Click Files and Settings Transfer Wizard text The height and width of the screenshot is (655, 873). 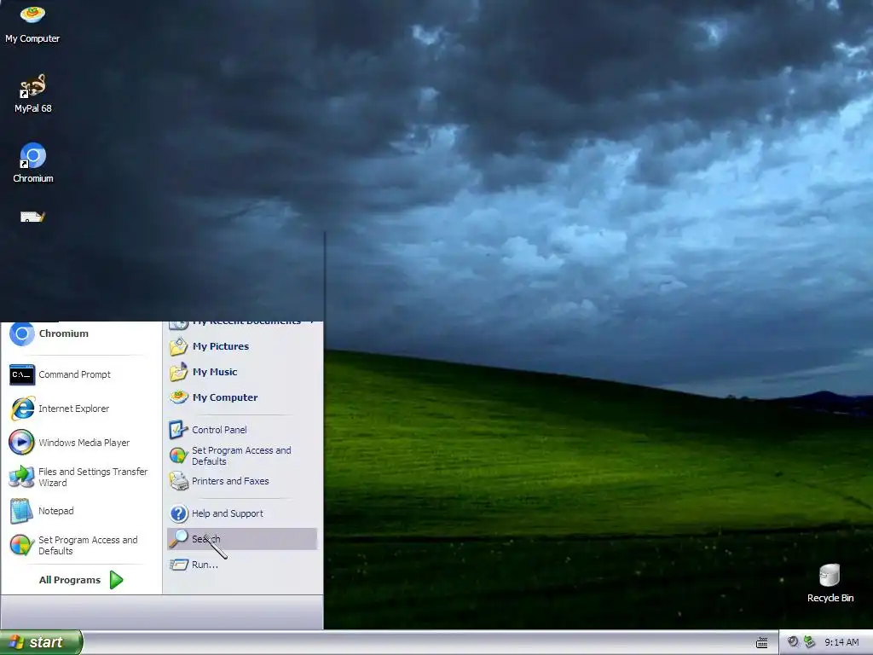[92, 478]
